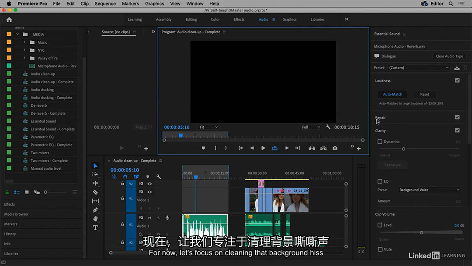The height and width of the screenshot is (266, 472).
Task: Check the Mute checkbox
Action: tap(380, 249)
